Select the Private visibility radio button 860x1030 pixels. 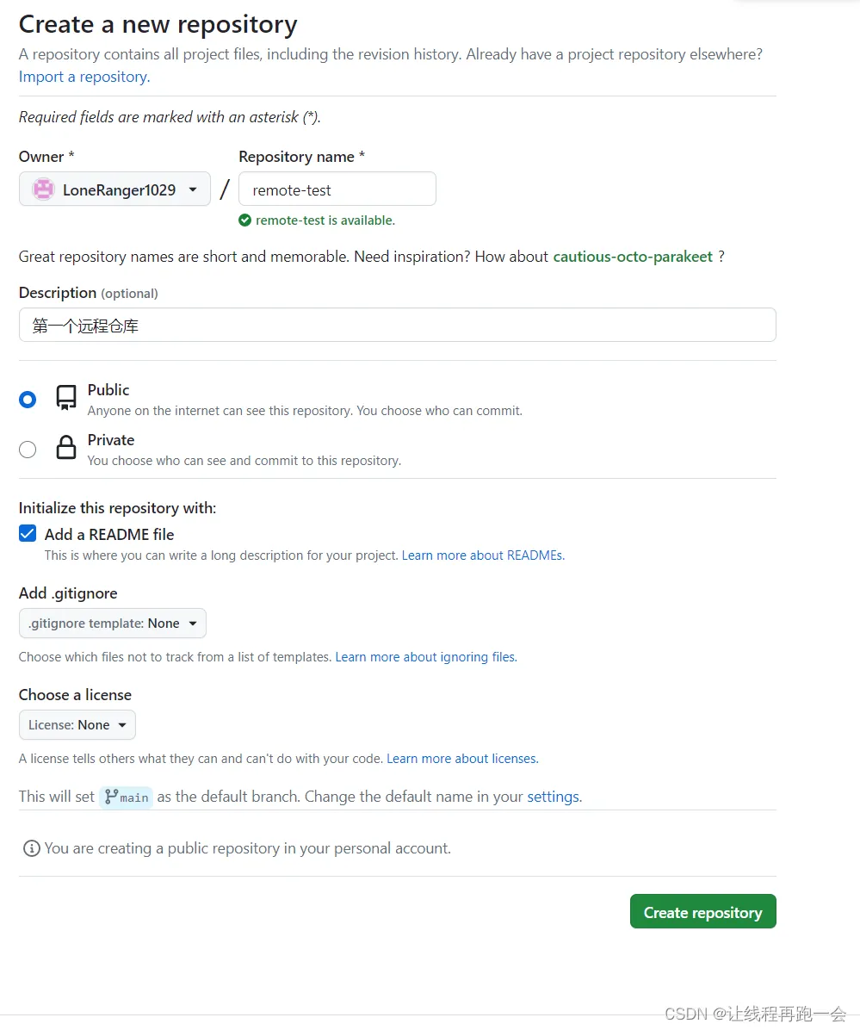coord(28,450)
